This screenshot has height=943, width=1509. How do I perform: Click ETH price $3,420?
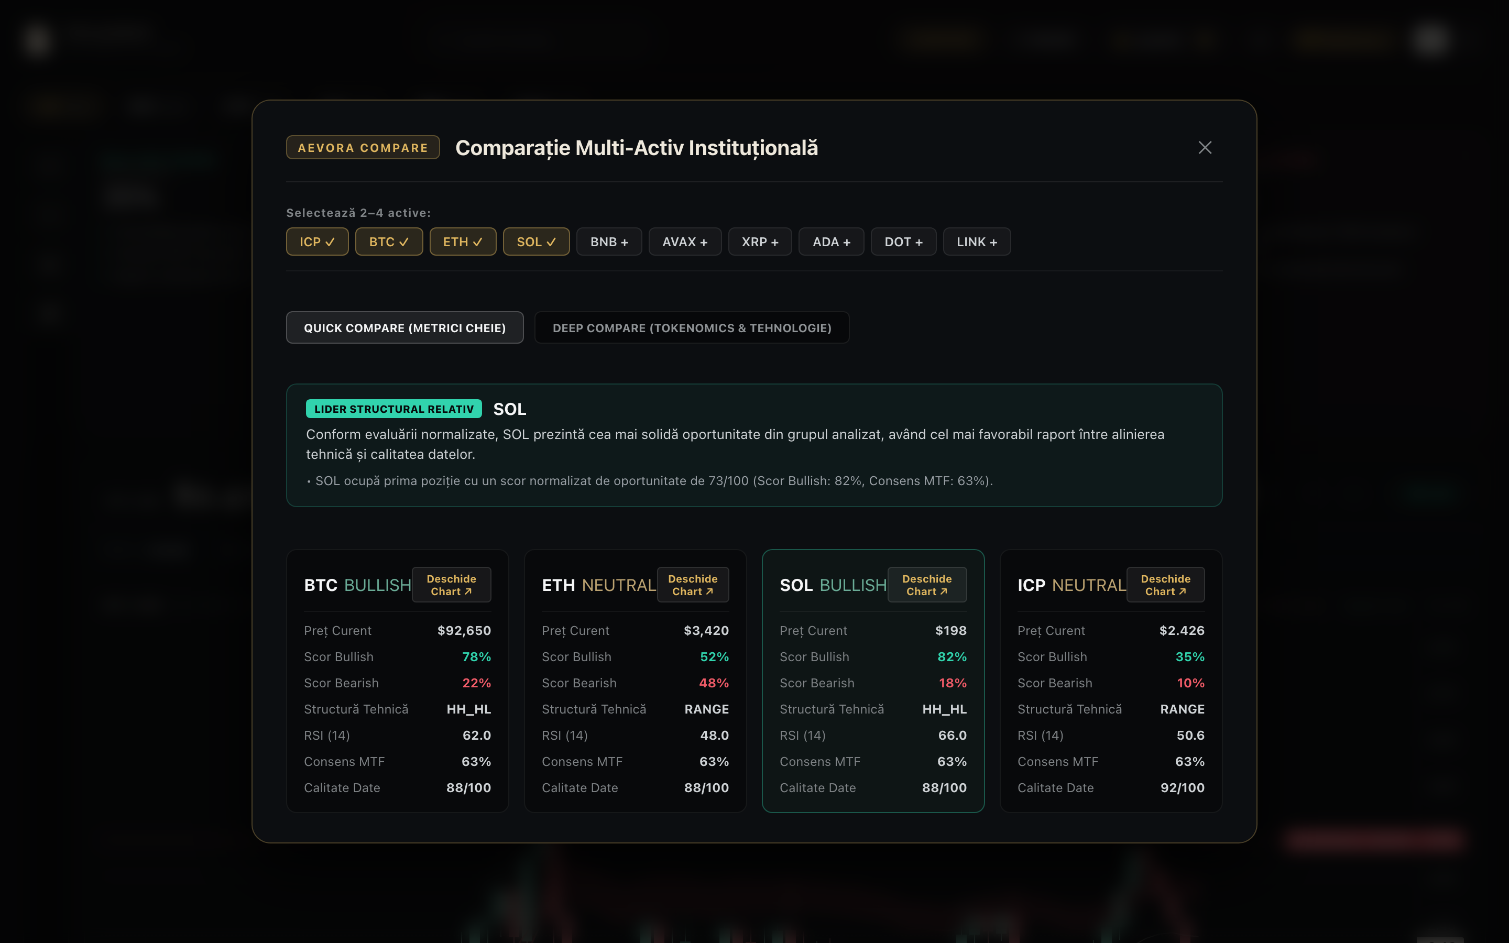point(706,631)
